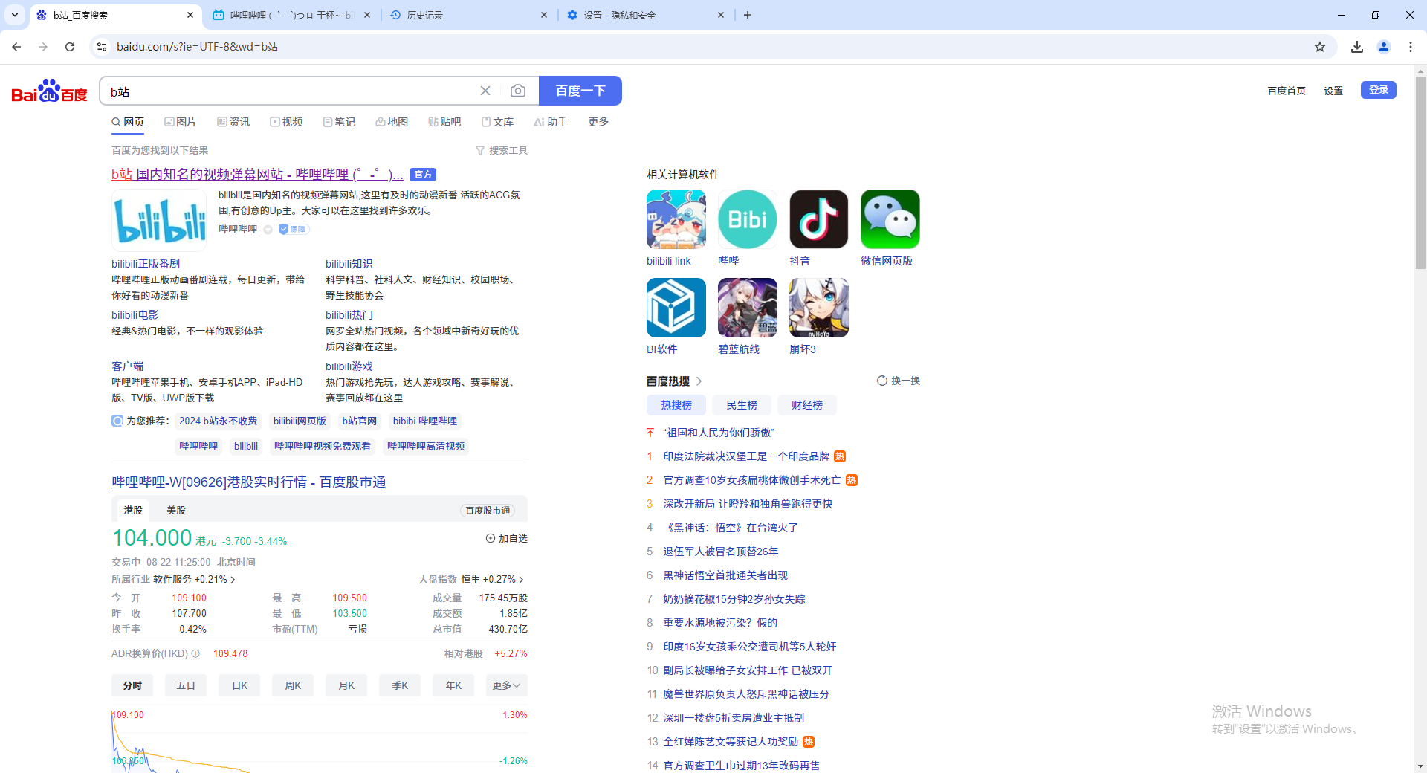Image resolution: width=1427 pixels, height=773 pixels.
Task: Click the page vertical scrollbar
Action: 1420,175
